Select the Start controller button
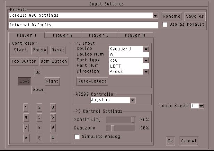This screenshot has width=214, height=151. 20,50
